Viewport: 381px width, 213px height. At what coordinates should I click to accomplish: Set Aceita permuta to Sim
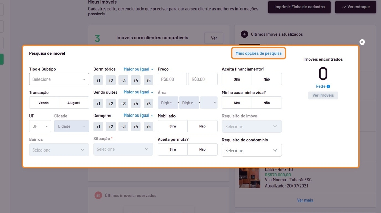point(172,149)
